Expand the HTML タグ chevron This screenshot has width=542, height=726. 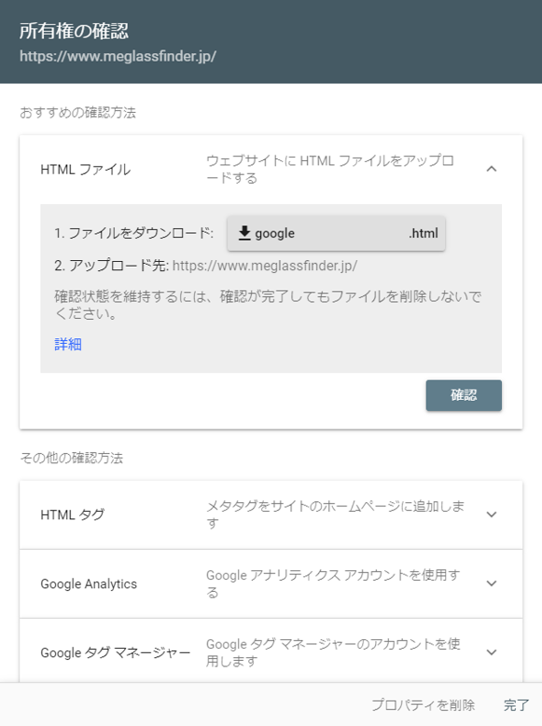492,514
